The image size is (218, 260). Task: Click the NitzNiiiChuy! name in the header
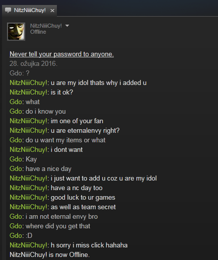point(46,26)
